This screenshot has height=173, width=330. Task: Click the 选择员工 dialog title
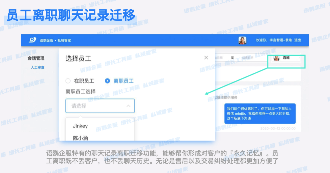(x=78, y=58)
